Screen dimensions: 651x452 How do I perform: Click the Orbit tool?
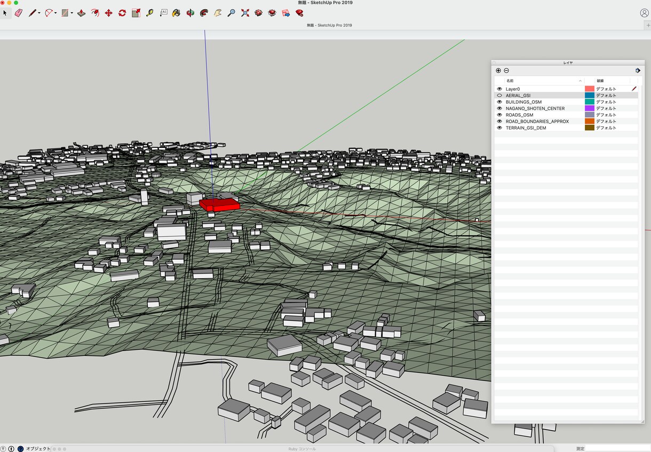[x=190, y=13]
